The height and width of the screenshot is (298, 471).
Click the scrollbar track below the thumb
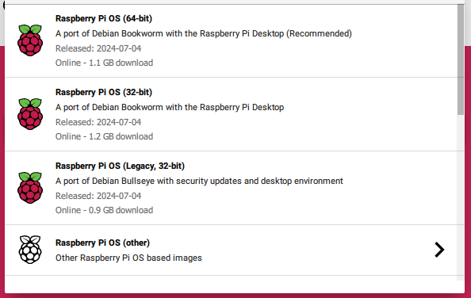461,198
